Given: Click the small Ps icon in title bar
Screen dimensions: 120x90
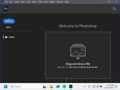Looking at the screenshot, I should tap(2, 2).
